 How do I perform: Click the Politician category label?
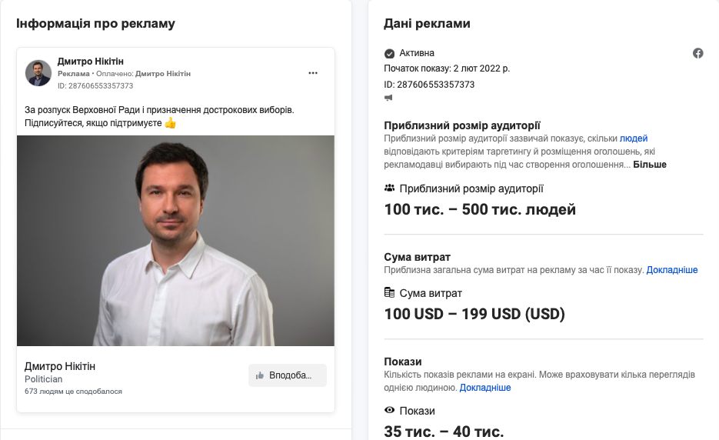tap(43, 379)
